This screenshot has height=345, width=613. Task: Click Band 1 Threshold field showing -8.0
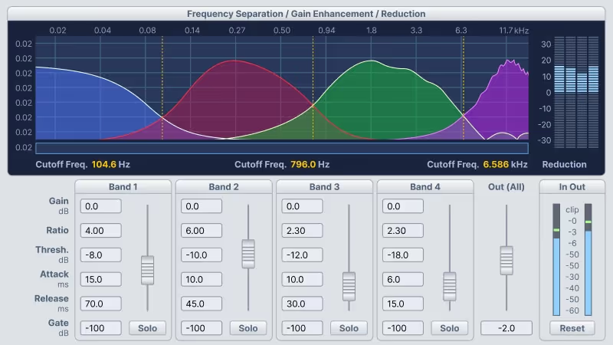[101, 255]
